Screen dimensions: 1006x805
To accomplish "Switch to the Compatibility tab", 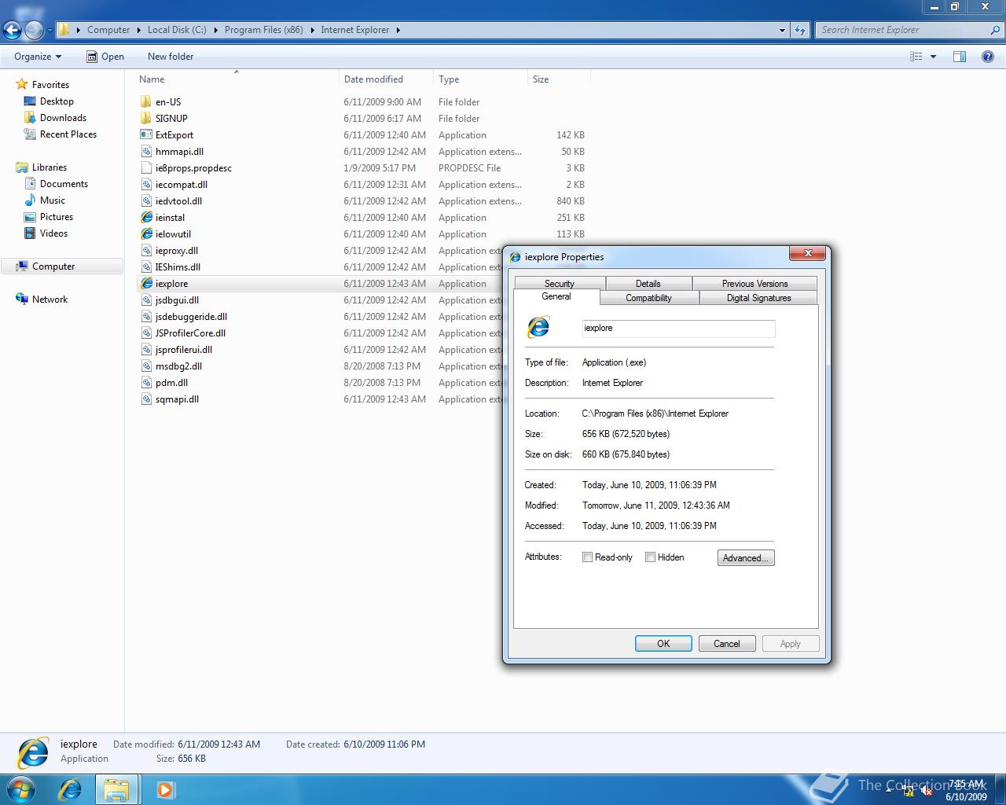I will [x=648, y=298].
